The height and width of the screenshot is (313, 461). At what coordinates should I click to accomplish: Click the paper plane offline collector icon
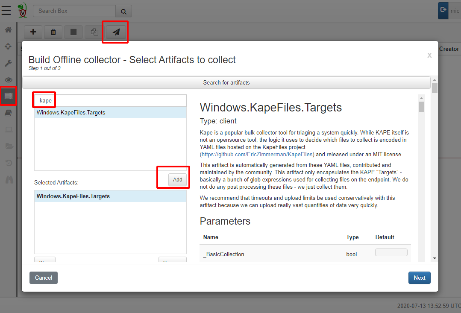point(116,32)
